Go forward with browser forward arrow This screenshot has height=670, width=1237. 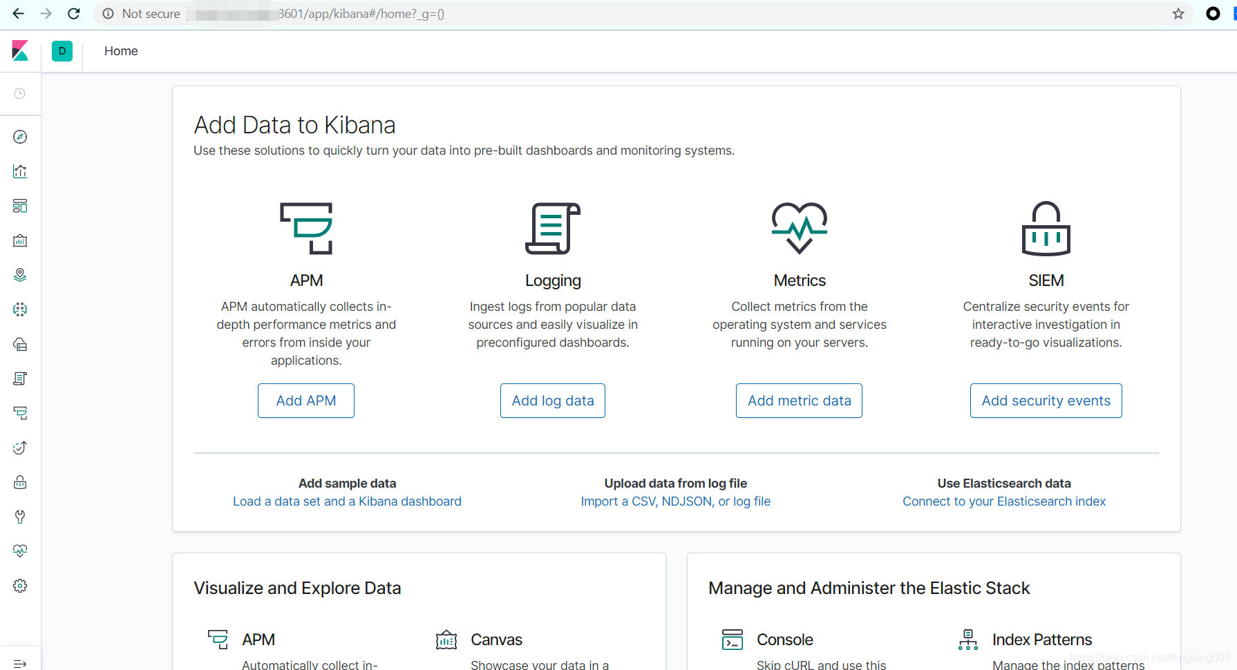pos(46,14)
